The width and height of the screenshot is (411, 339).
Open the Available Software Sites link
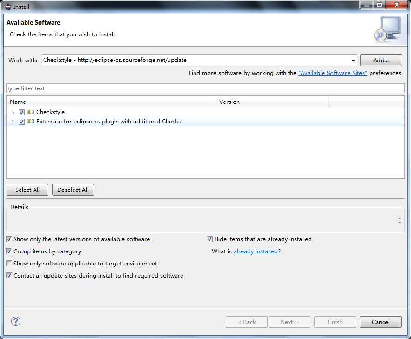pyautogui.click(x=333, y=73)
